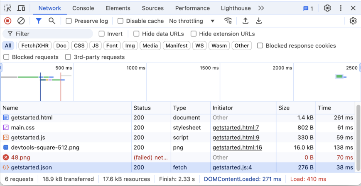Select the inspect element picker icon
This screenshot has width=361, height=186.
click(x=8, y=8)
